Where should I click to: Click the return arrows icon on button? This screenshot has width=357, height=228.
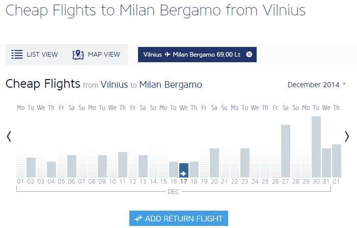[138, 218]
